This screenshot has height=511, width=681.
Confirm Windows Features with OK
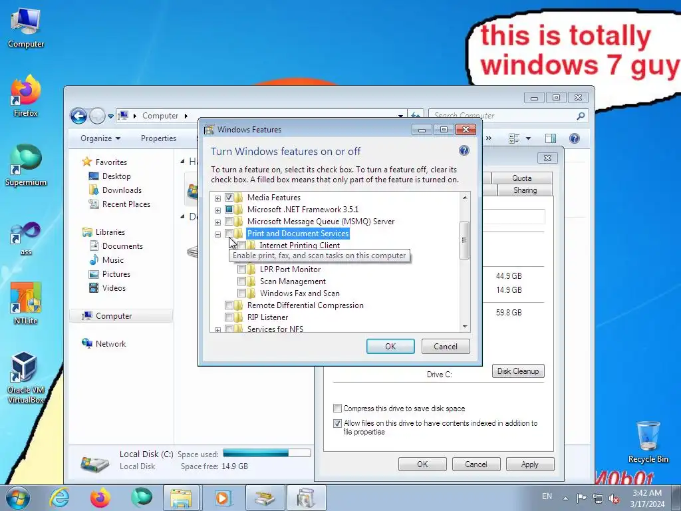390,346
